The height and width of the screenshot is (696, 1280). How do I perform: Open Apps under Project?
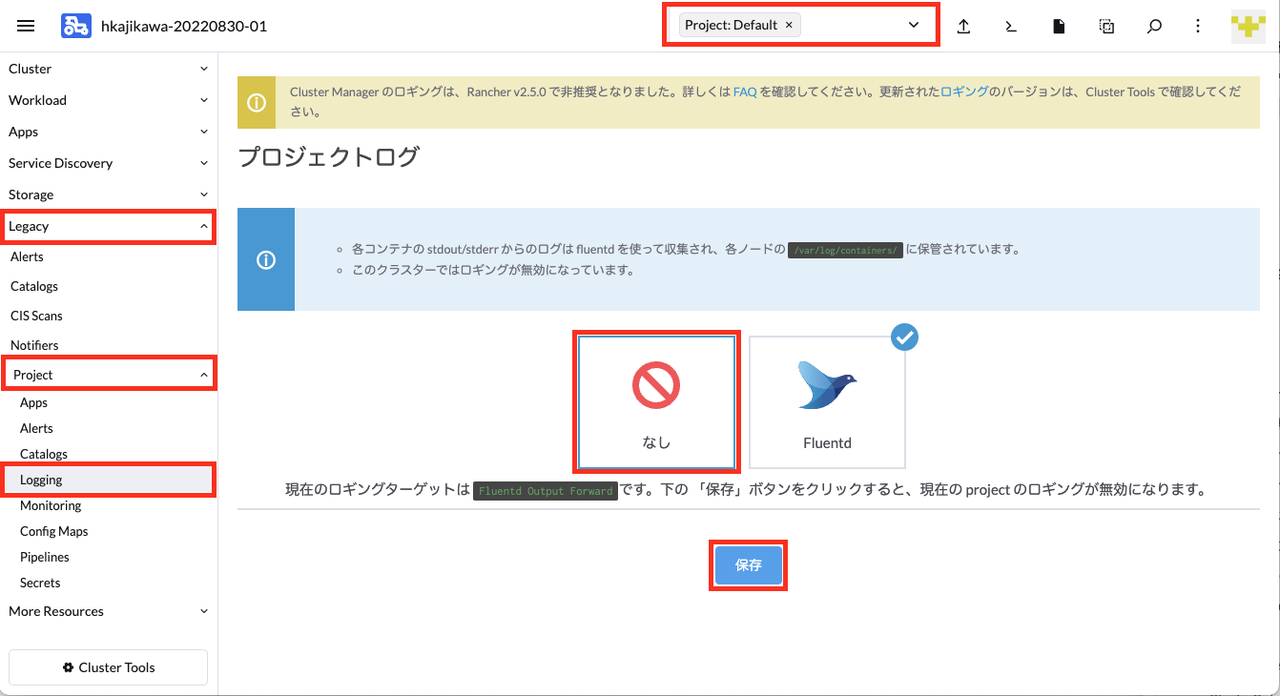click(33, 402)
